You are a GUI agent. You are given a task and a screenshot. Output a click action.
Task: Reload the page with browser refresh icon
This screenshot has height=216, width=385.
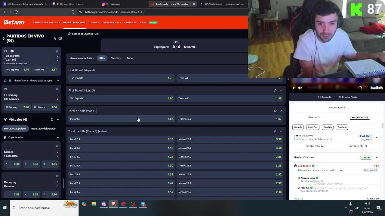tap(17, 12)
